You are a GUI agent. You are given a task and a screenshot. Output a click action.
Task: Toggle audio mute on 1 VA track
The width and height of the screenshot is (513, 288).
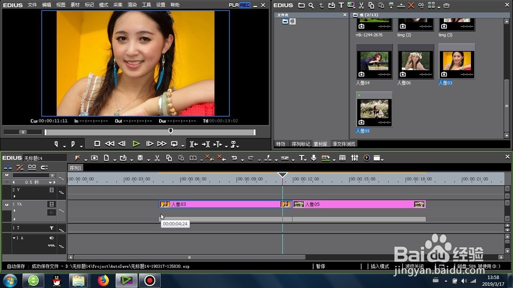pos(51,213)
